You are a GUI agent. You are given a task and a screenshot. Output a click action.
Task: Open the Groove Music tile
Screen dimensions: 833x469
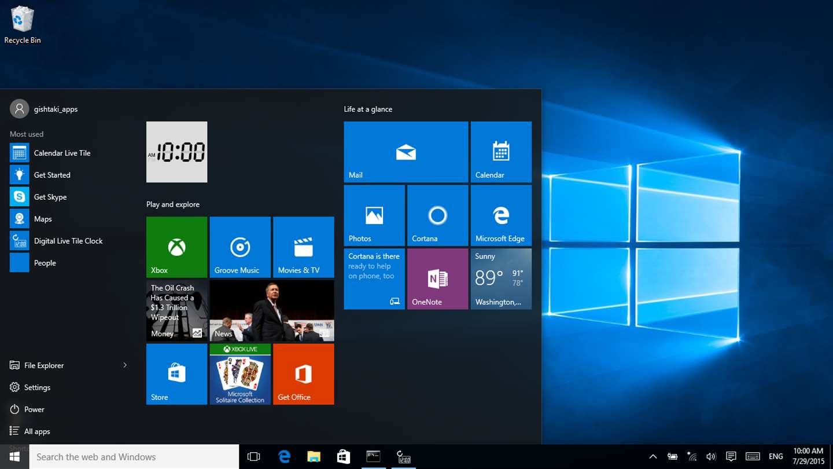(240, 247)
